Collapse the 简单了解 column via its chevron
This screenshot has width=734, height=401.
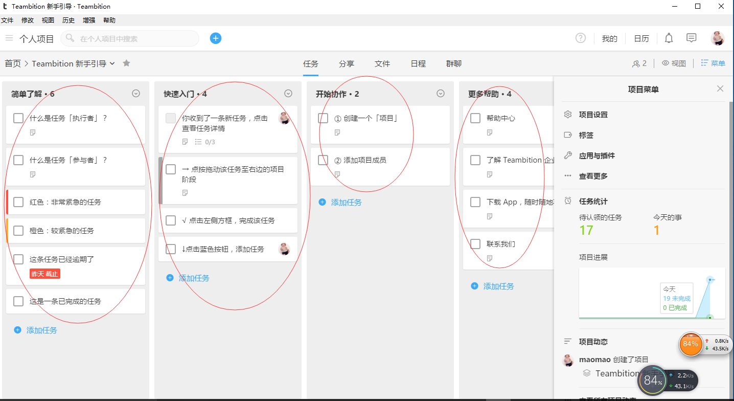tap(135, 93)
